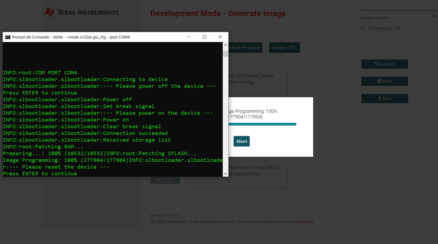Click the Back button

(x=385, y=81)
